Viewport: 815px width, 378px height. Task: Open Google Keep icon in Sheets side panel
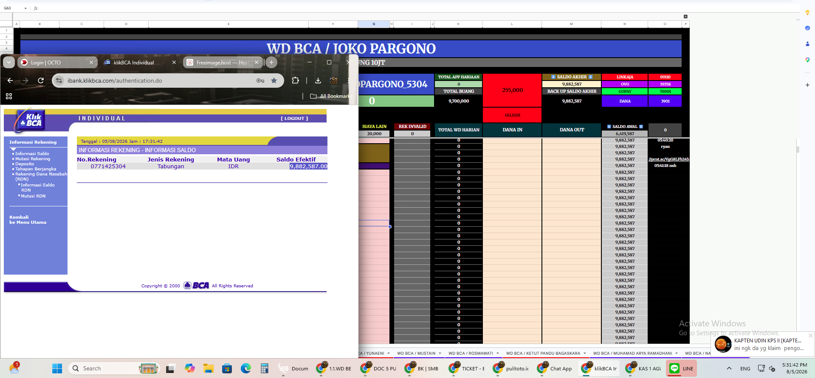click(807, 13)
